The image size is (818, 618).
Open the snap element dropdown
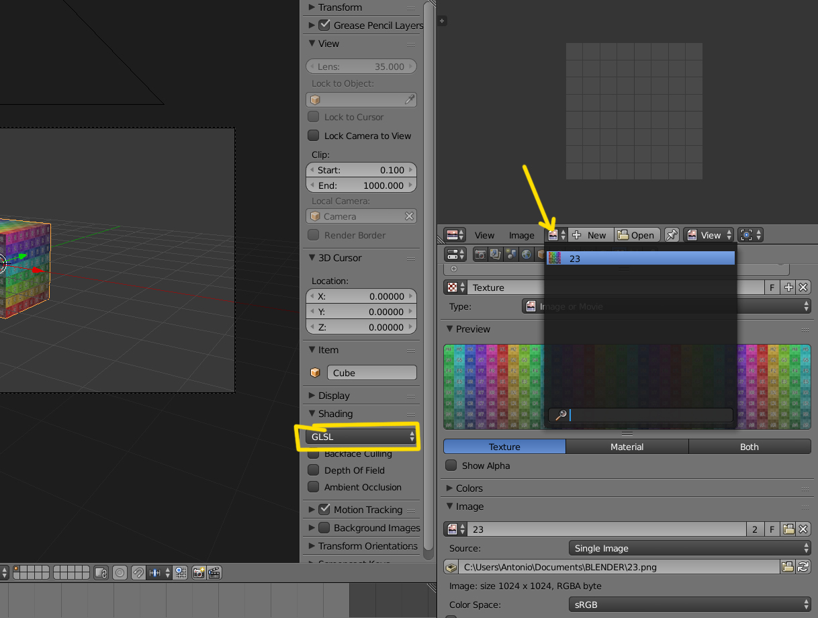click(x=159, y=573)
